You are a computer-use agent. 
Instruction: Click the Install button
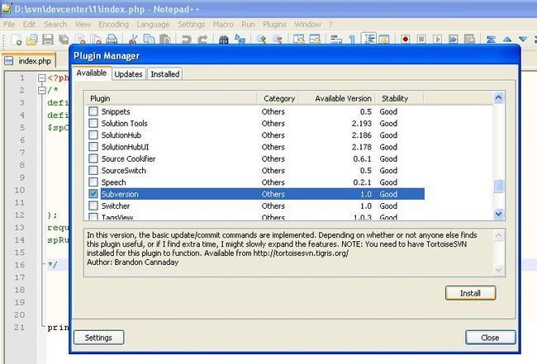(x=470, y=293)
